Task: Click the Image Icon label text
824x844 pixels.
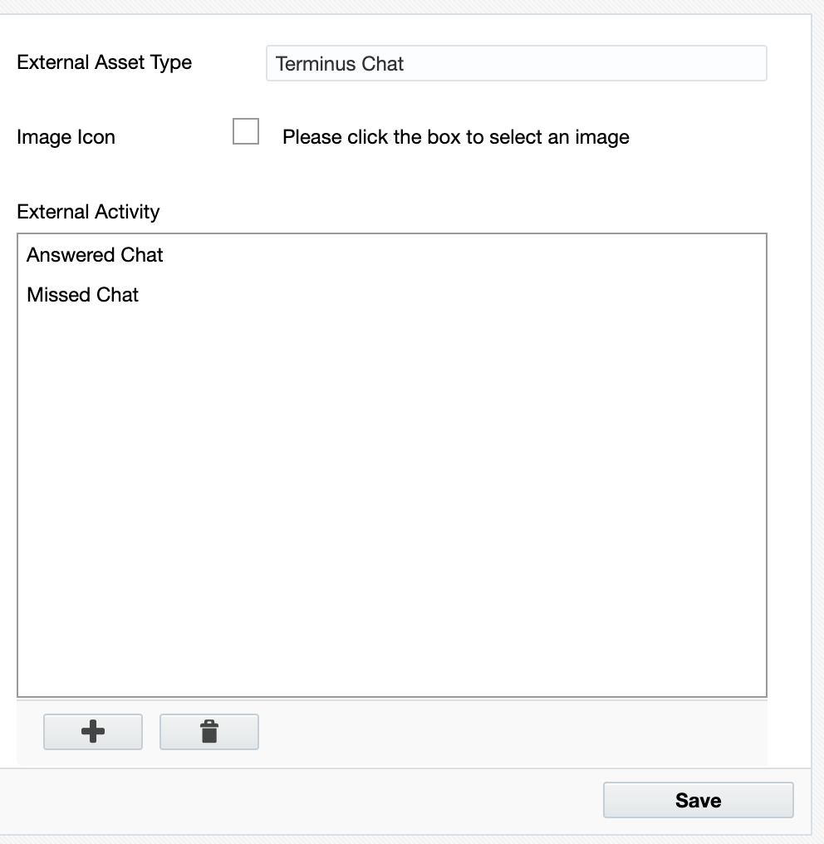Action: pos(66,137)
